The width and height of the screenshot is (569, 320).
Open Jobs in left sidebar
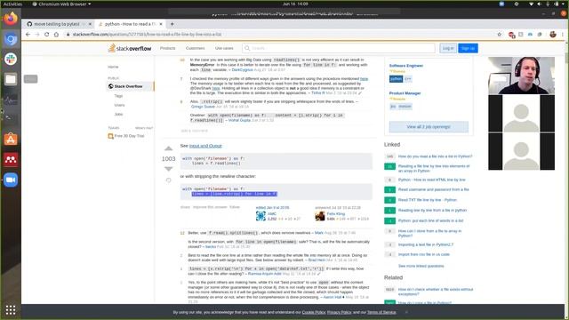118,114
